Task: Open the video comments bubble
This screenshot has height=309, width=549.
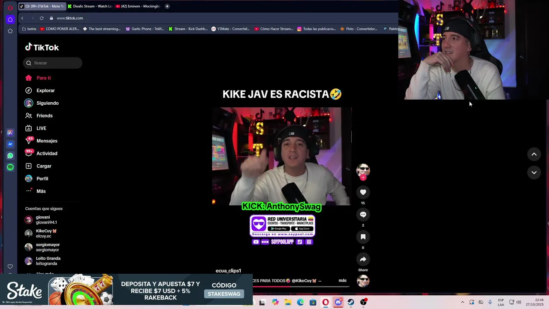Action: point(363,215)
